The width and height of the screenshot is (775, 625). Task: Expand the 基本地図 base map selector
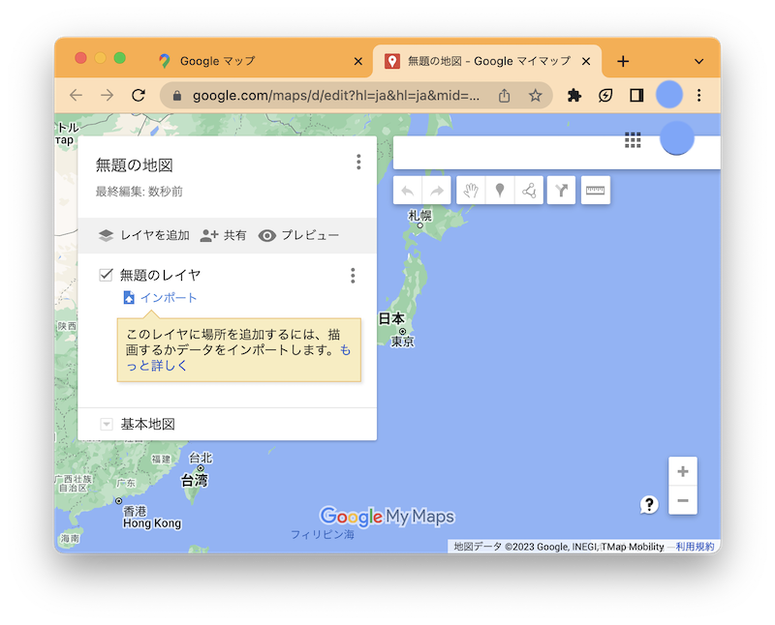[107, 424]
